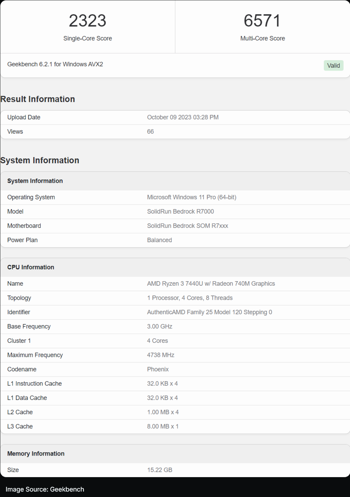Click SolidRun Bedrock SOM R7xxx value
350x497 pixels.
tap(188, 226)
